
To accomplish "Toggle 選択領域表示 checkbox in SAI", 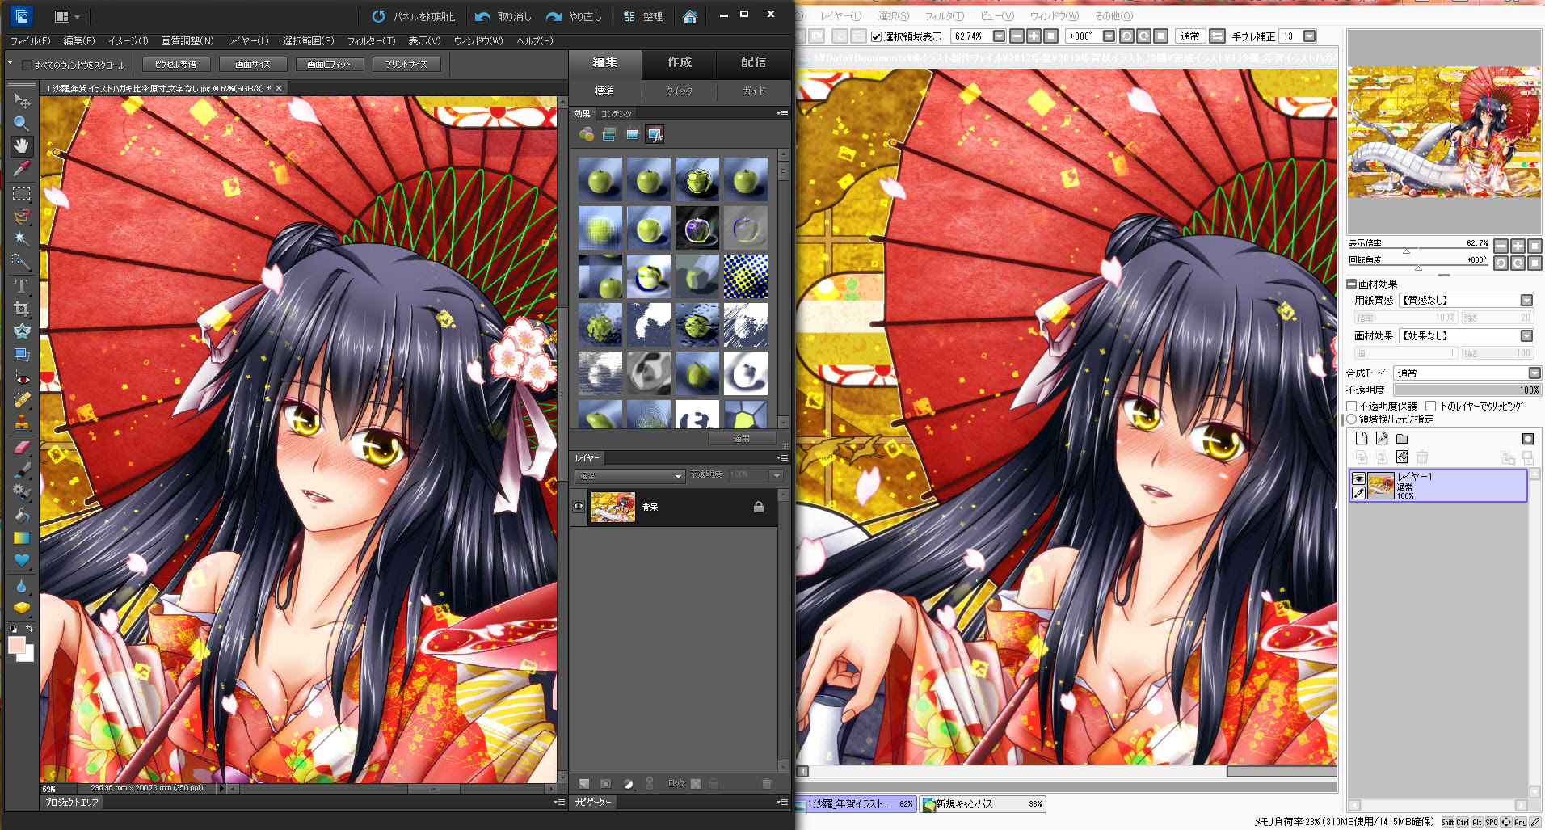I will [877, 36].
